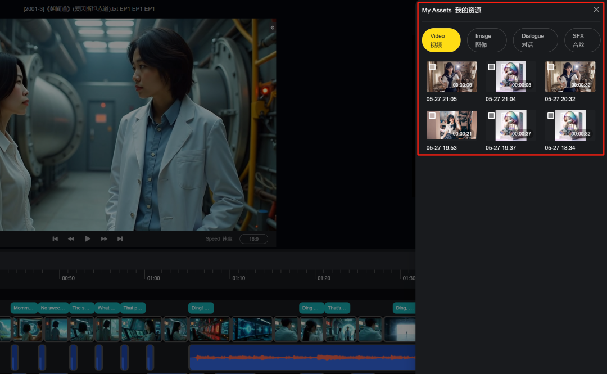Image resolution: width=607 pixels, height=374 pixels.
Task: Select the 'Ding! ...' subtitle clip
Action: point(201,308)
